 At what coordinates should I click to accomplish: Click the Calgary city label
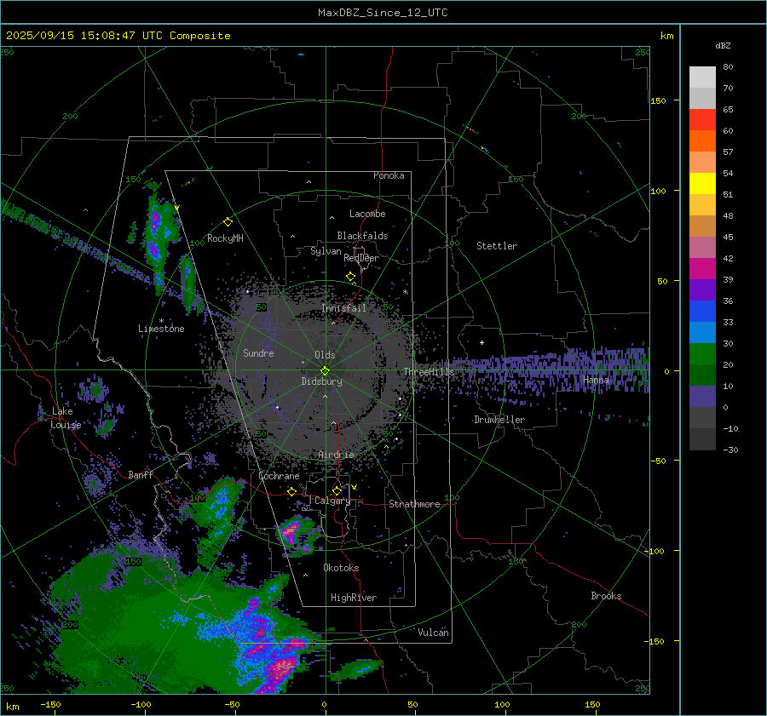[x=332, y=501]
